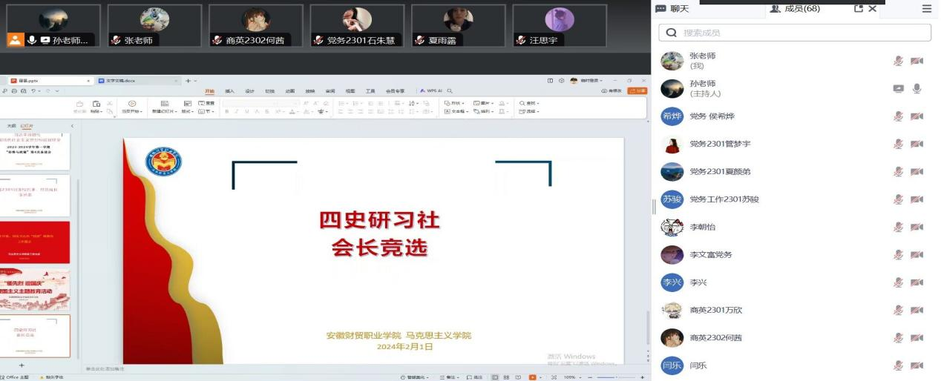This screenshot has width=941, height=381.
Task: Toggle 孙老师's microphone icon
Action: coord(917,89)
